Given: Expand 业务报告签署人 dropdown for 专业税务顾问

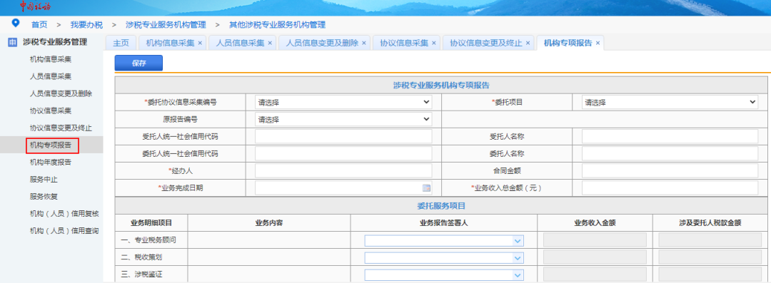Looking at the screenshot, I should (518, 241).
